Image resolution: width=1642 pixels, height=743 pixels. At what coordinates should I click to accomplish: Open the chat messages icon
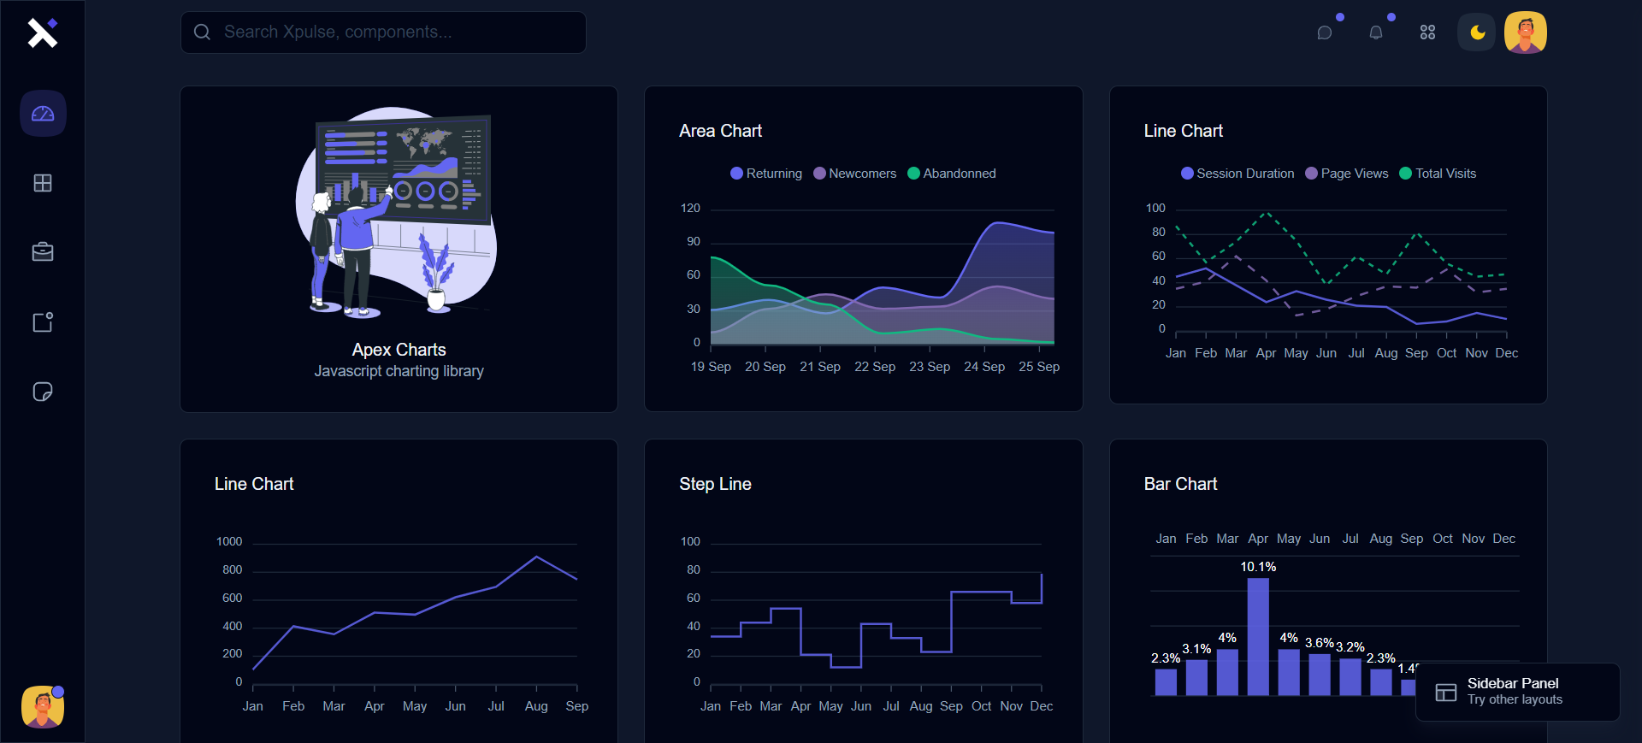[x=1325, y=32]
